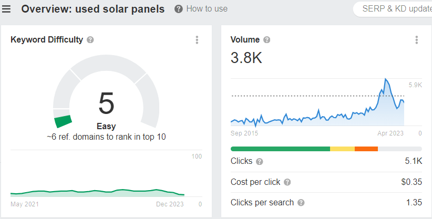Open the How to use link
This screenshot has height=219, width=432.
coord(207,9)
